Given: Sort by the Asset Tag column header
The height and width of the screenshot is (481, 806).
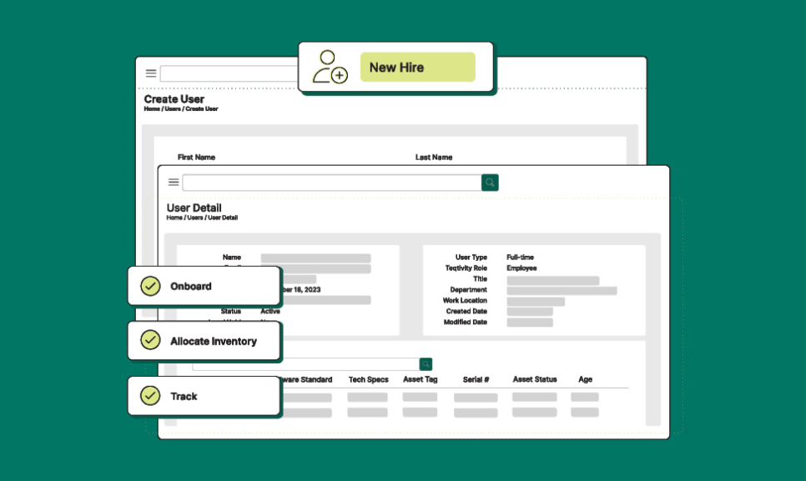Looking at the screenshot, I should pyautogui.click(x=420, y=379).
